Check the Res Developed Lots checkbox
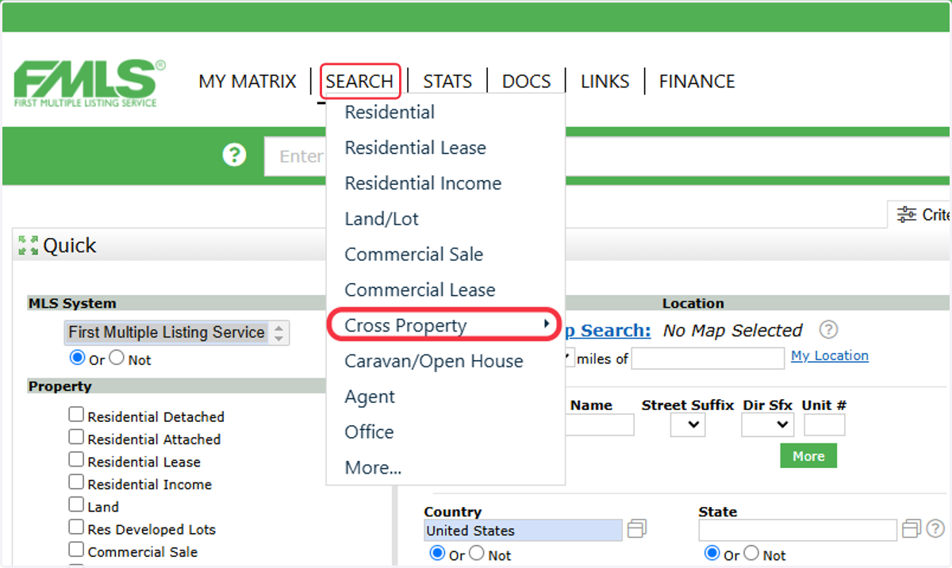The image size is (952, 568). coord(76,528)
